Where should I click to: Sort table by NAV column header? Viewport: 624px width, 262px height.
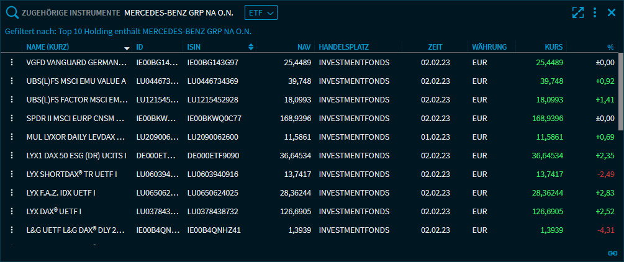tap(304, 47)
